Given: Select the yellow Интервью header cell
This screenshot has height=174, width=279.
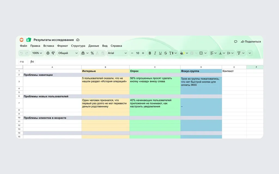Looking at the screenshot, I should 105,71.
